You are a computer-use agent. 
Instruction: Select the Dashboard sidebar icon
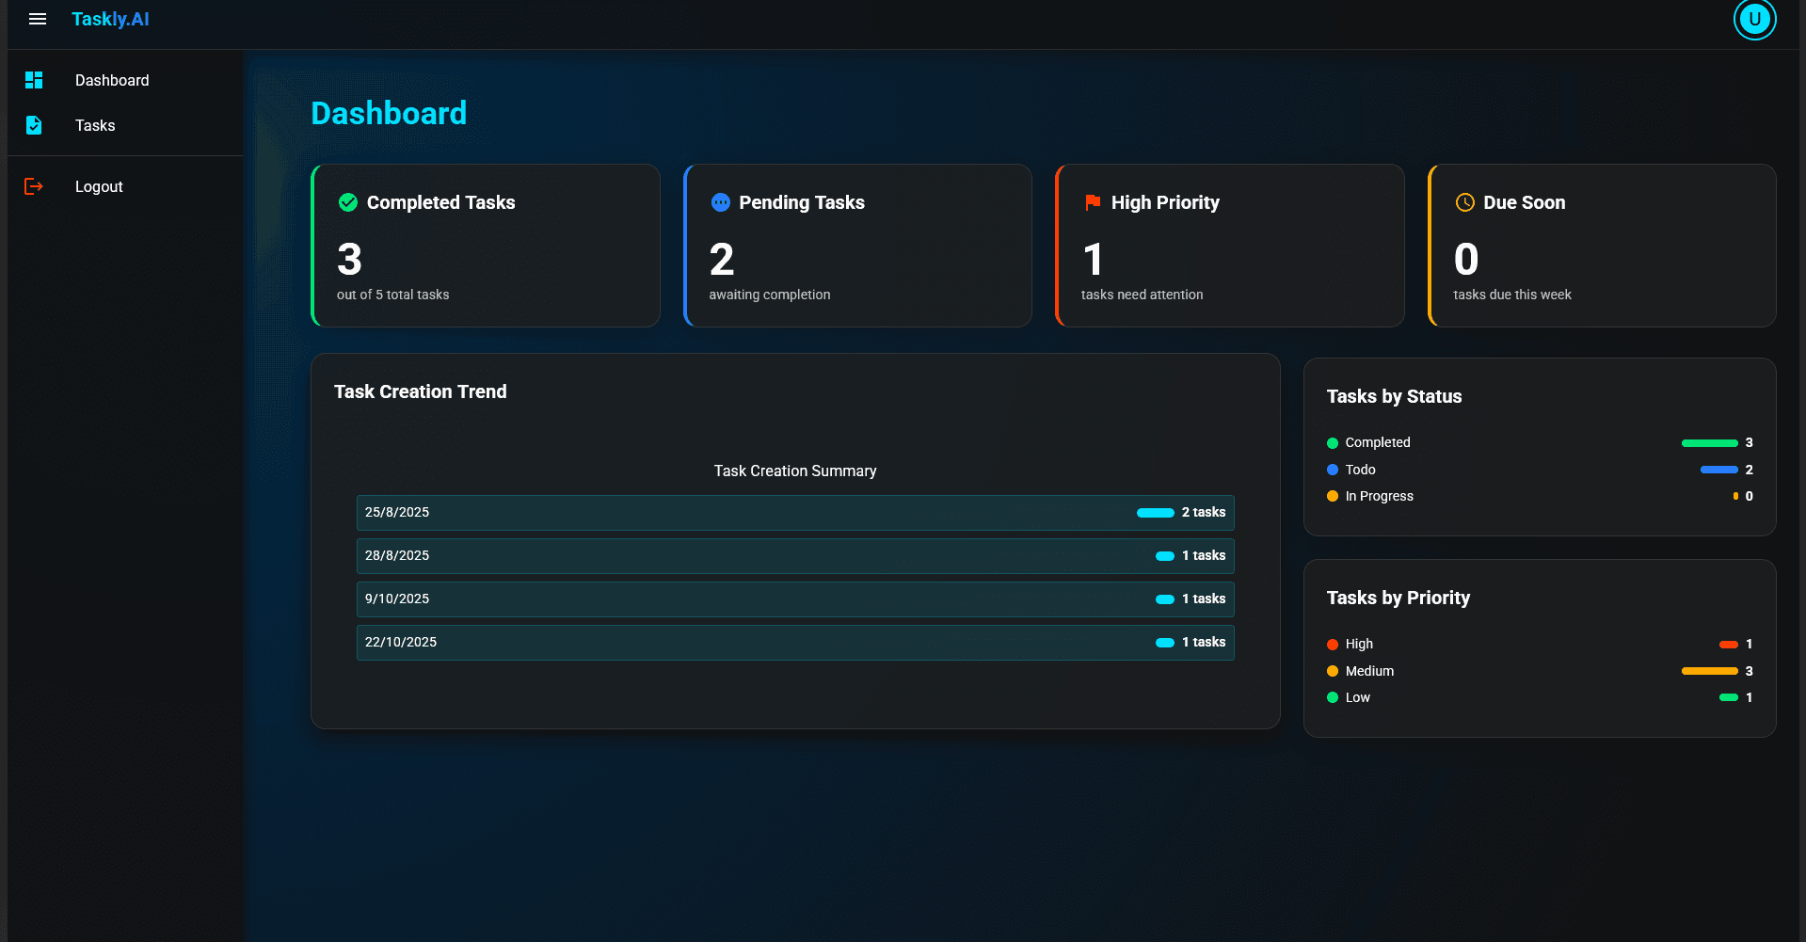pos(34,80)
